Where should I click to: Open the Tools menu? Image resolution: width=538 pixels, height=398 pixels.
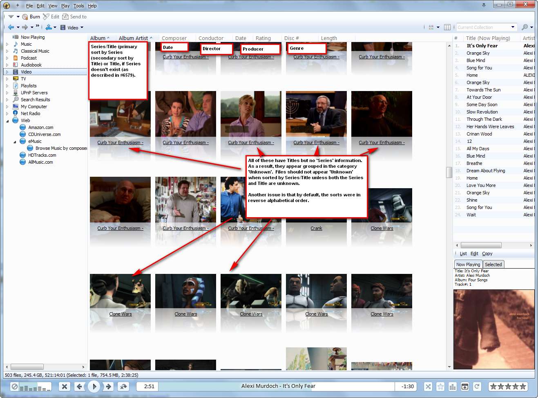(78, 6)
